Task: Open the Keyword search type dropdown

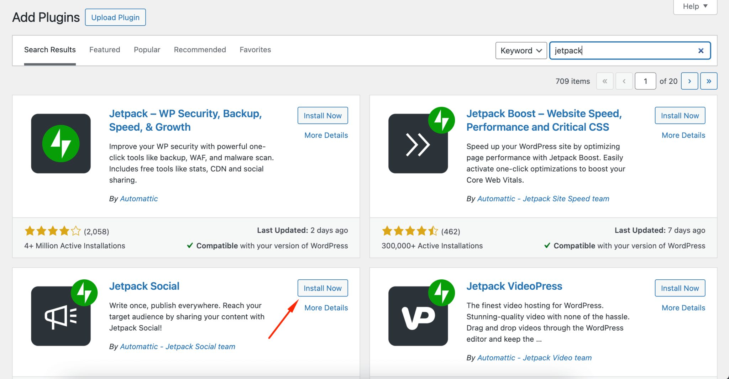Action: (x=521, y=51)
